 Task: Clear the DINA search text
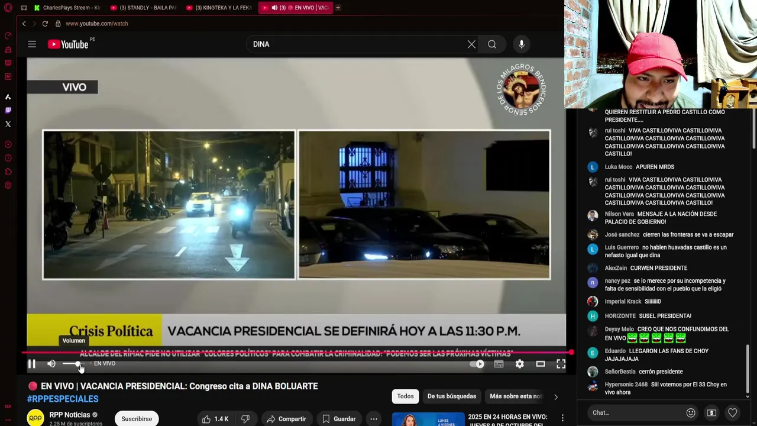pyautogui.click(x=471, y=44)
